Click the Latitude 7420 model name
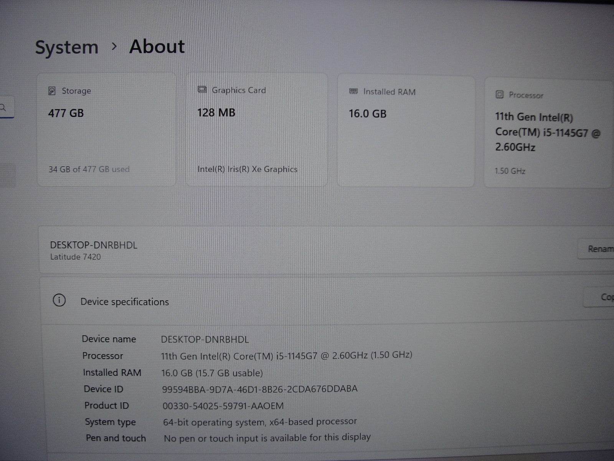The image size is (614, 461). 76,257
